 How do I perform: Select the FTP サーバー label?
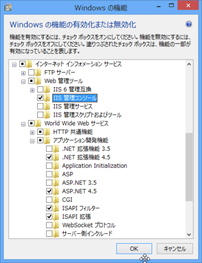click(60, 72)
